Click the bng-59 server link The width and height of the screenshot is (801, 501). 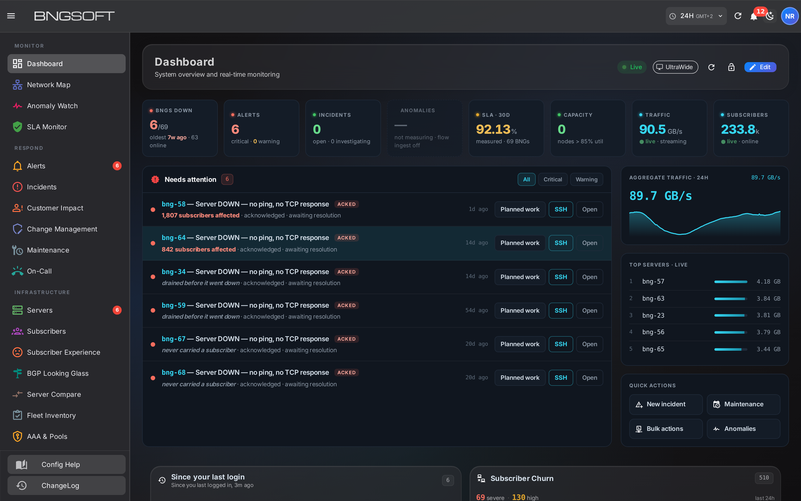tap(173, 305)
